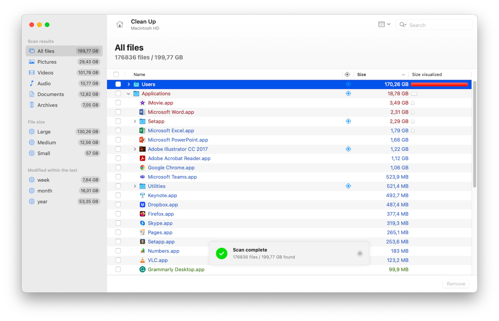The height and width of the screenshot is (321, 499).
Task: Click the home icon in the toolbar
Action: click(x=120, y=25)
